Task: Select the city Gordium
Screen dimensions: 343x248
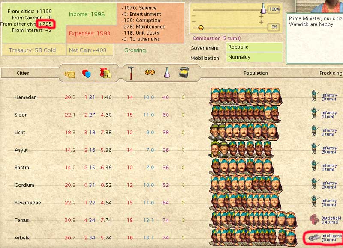Action: pyautogui.click(x=24, y=185)
